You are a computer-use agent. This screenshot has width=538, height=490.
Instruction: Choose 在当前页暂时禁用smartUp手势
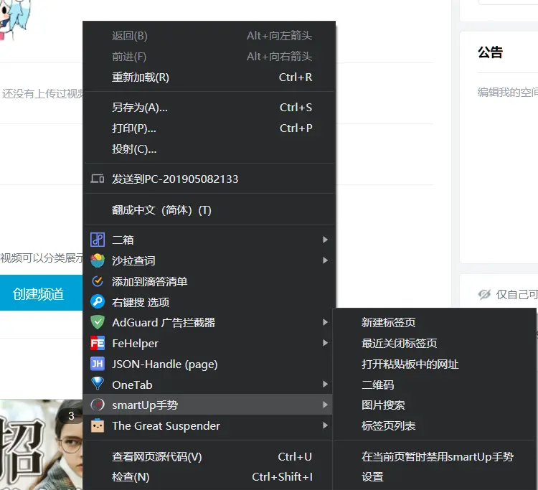point(435,457)
